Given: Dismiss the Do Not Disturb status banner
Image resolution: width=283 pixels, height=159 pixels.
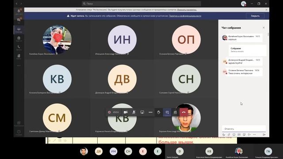Looking at the screenshot, I should click(266, 10).
